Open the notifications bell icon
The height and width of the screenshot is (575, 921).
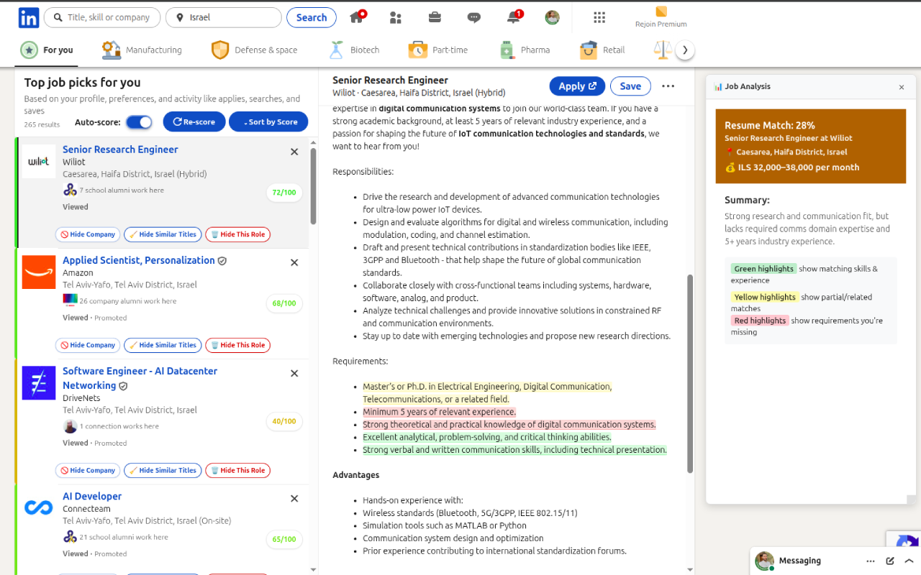coord(513,17)
